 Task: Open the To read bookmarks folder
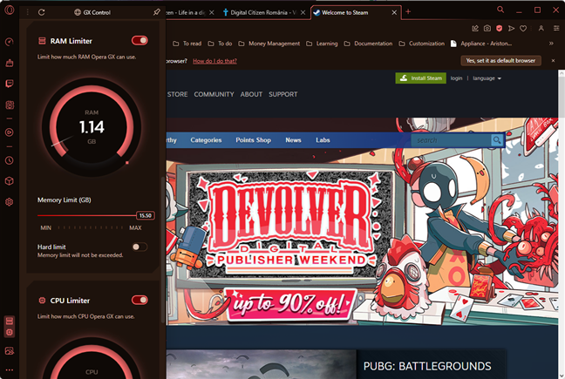(x=187, y=44)
